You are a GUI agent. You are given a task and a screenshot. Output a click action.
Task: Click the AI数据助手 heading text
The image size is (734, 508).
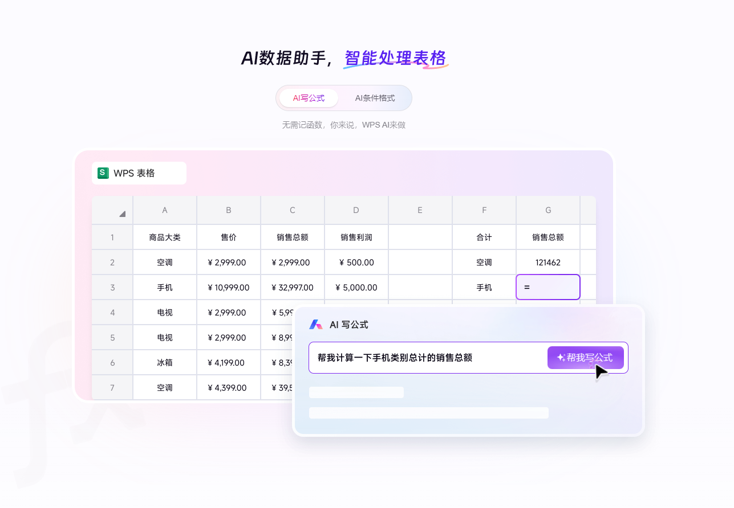click(283, 58)
